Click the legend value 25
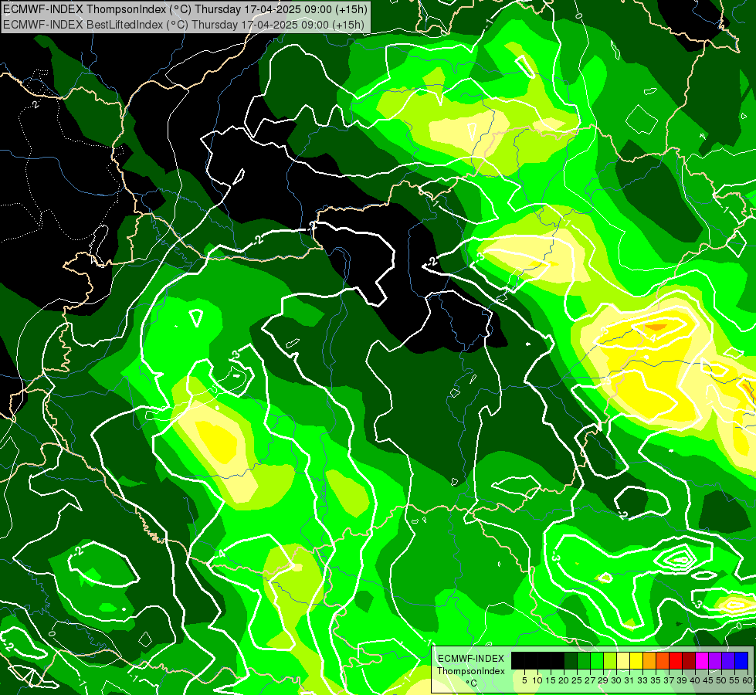Image resolution: width=756 pixels, height=695 pixels. point(577,680)
